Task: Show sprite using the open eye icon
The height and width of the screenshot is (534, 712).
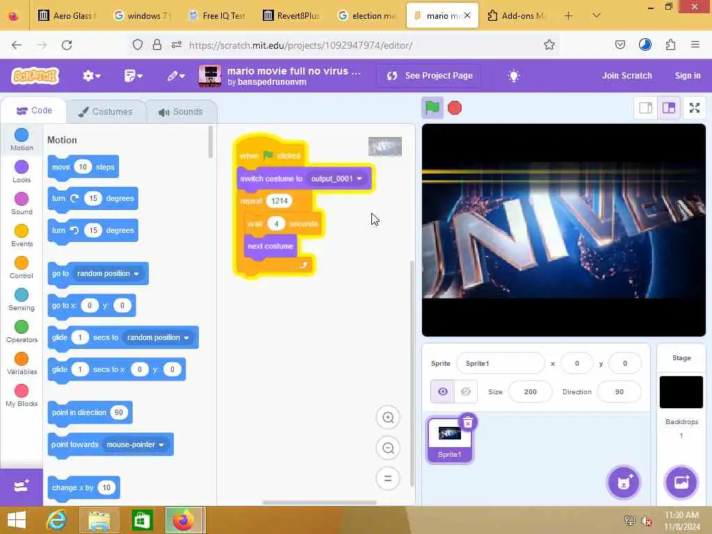Action: coord(443,391)
